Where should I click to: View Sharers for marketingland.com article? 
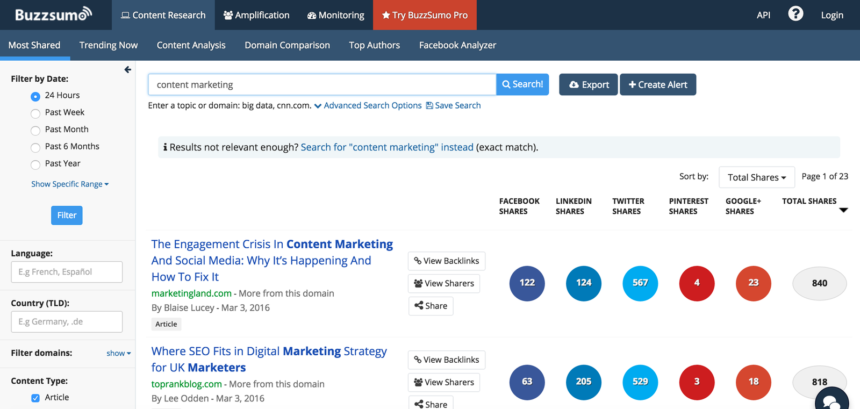pyautogui.click(x=444, y=283)
